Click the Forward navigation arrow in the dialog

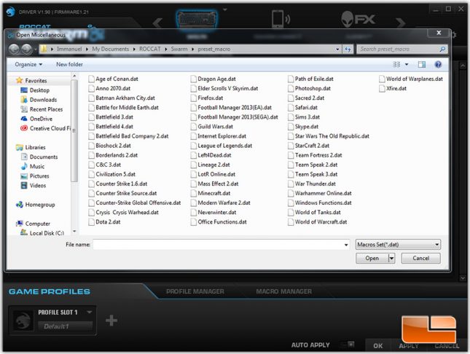[26, 49]
